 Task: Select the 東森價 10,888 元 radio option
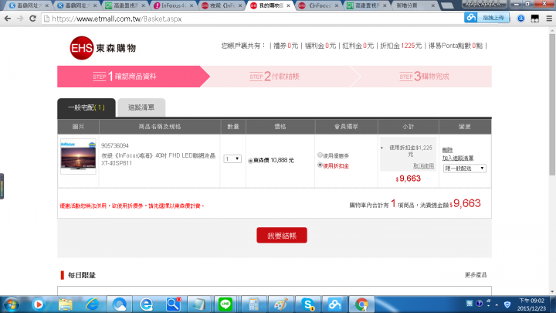click(250, 161)
